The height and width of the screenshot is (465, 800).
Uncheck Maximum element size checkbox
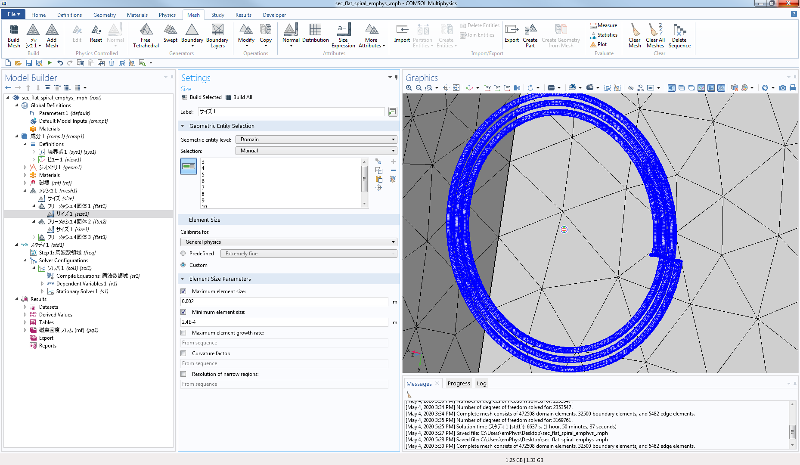pyautogui.click(x=183, y=291)
